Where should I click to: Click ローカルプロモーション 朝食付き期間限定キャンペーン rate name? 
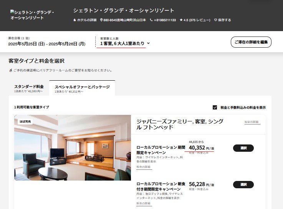161,186
